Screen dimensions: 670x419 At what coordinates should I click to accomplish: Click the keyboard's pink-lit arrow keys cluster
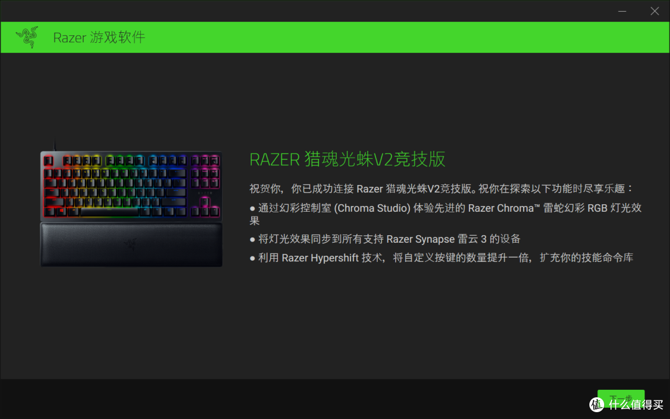point(205,207)
